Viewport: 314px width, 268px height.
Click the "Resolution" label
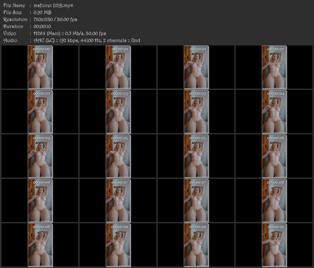(x=15, y=19)
